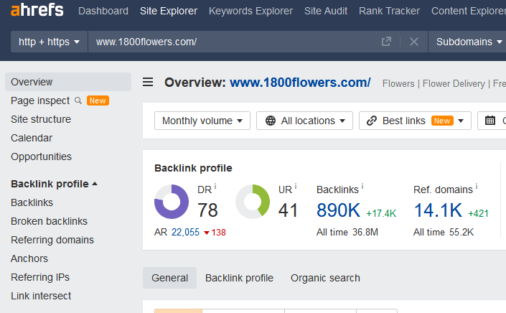Click the +17.4K backlinks change
The width and height of the screenshot is (506, 313).
click(x=381, y=213)
